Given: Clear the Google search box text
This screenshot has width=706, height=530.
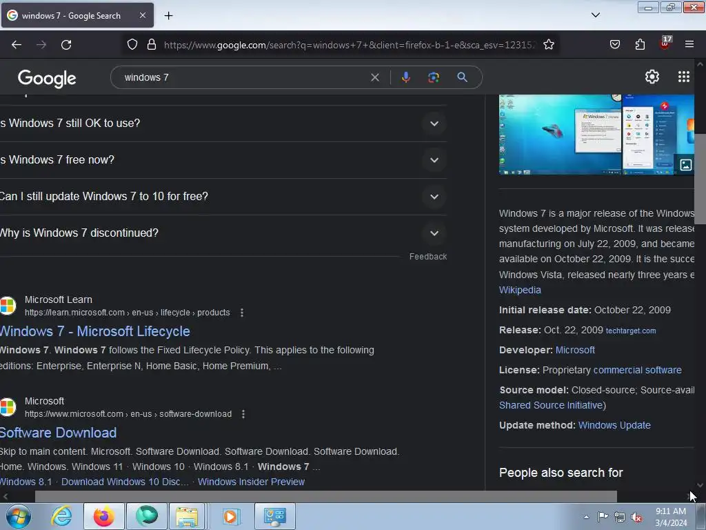Looking at the screenshot, I should tap(374, 77).
